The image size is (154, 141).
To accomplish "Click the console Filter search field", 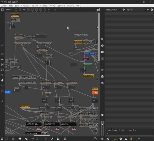I will click(136, 9).
